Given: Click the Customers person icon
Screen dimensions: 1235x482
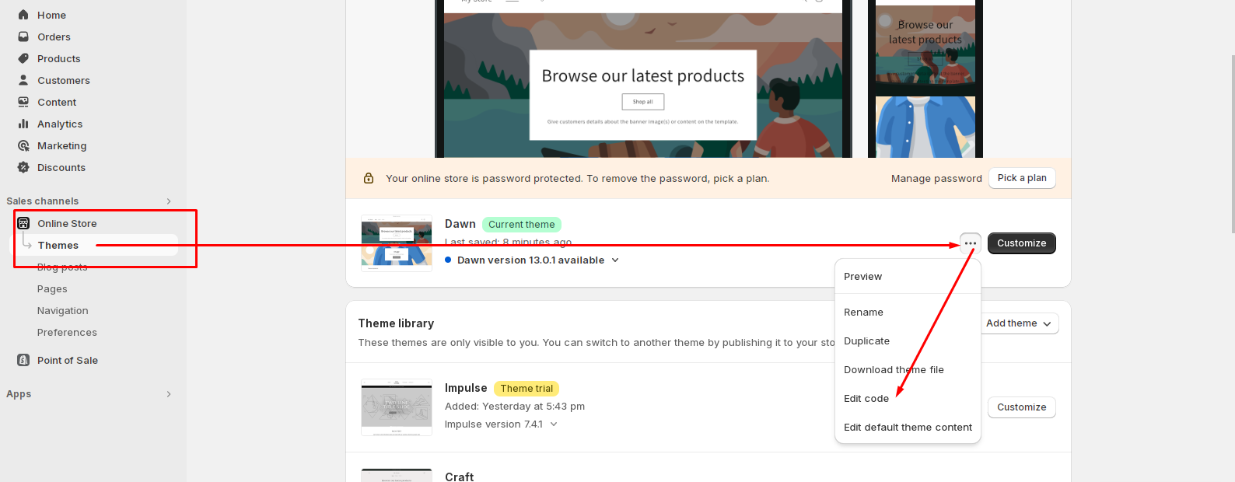Looking at the screenshot, I should (x=23, y=80).
